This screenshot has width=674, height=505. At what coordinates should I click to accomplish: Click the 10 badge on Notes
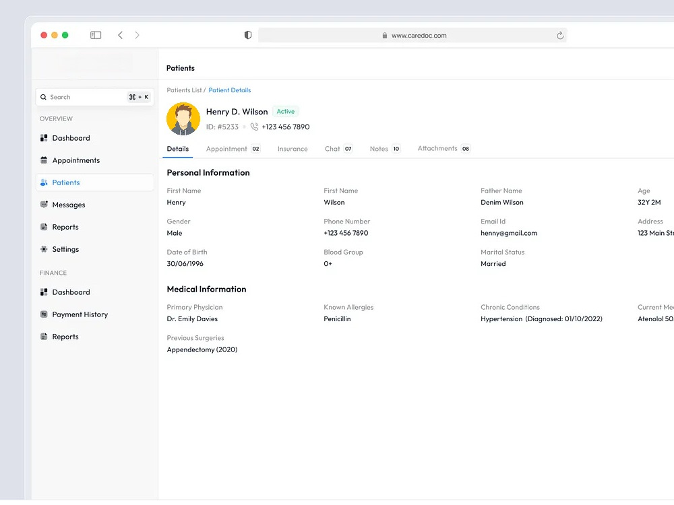[x=396, y=149]
